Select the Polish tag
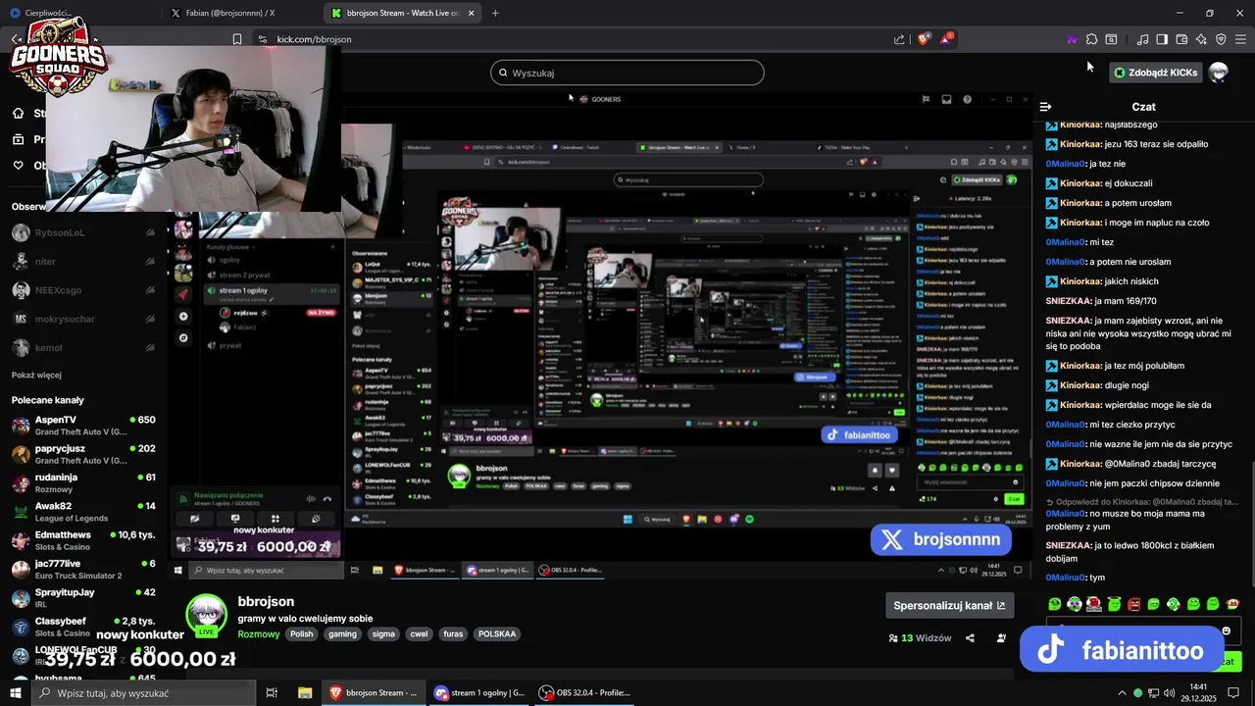Viewport: 1255px width, 706px height. (x=302, y=634)
